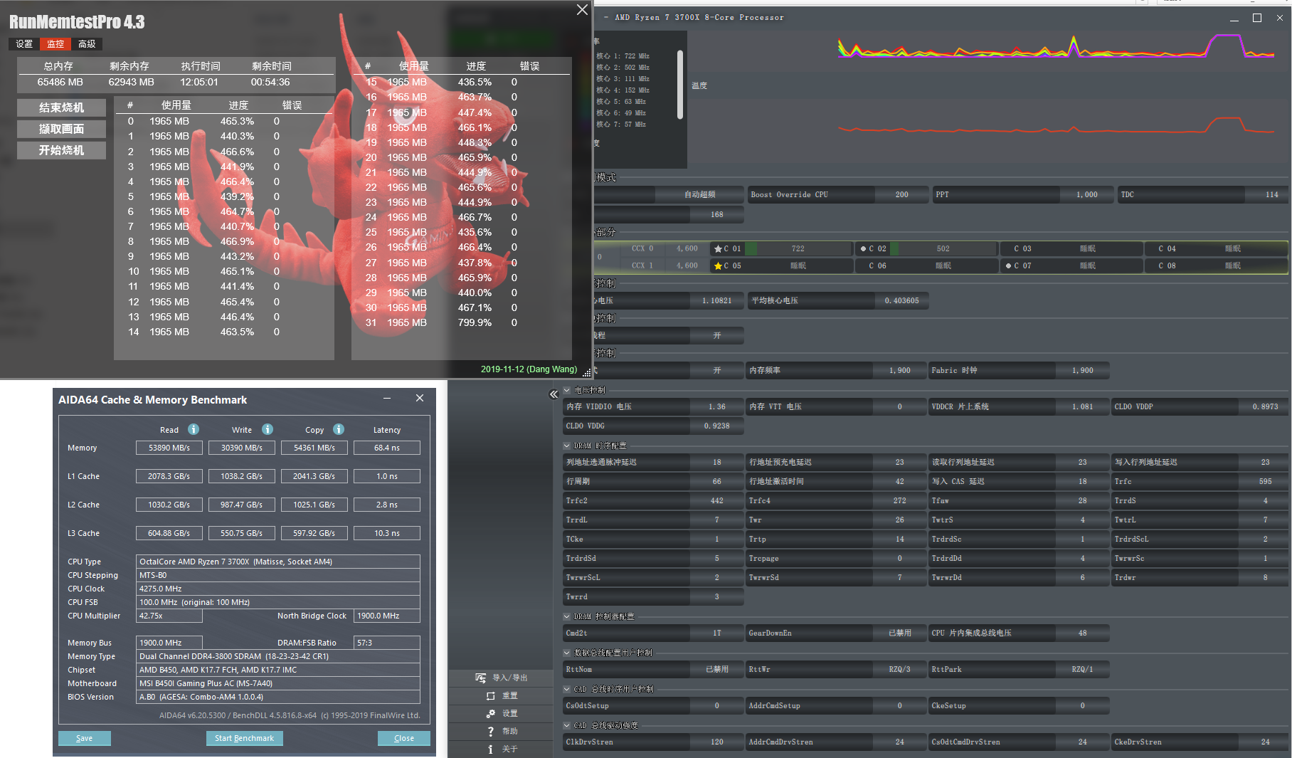
Task: Collapse the Ryzen Master sidebar with double-chevron
Action: [x=554, y=394]
